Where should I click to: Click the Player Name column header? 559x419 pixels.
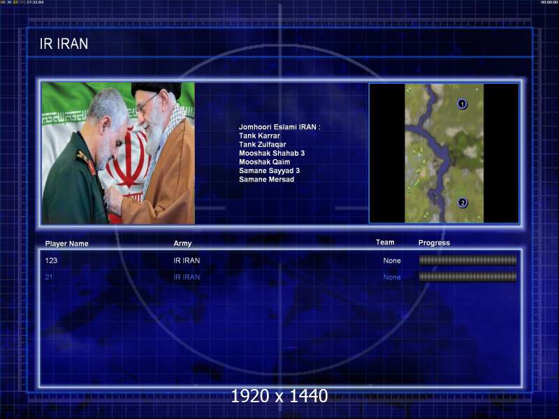point(66,244)
